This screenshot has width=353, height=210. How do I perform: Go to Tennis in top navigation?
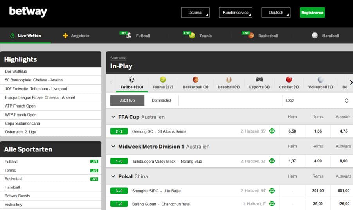click(x=197, y=36)
